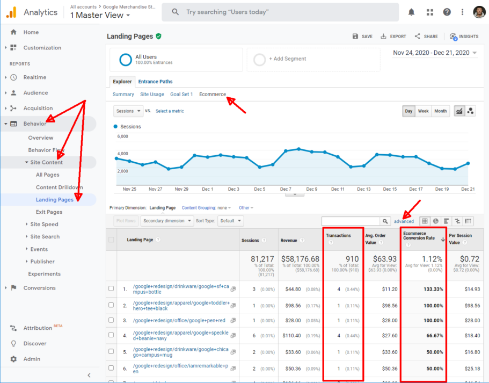
Task: Open the Insights panel
Action: tap(464, 36)
